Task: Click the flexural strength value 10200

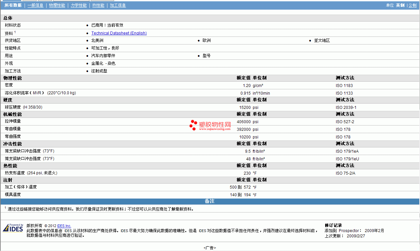Action: (245, 137)
